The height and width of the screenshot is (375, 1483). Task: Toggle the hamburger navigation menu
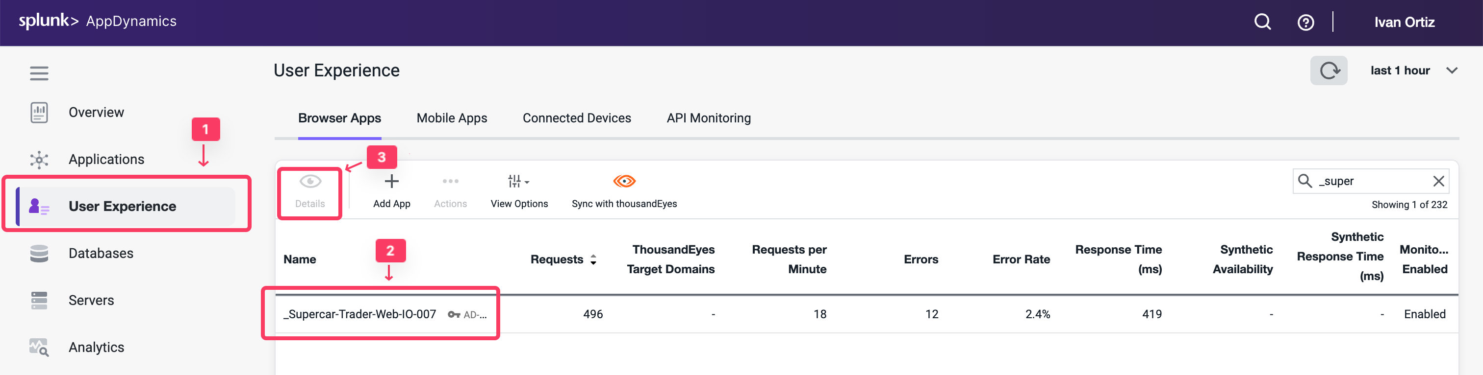click(x=39, y=73)
